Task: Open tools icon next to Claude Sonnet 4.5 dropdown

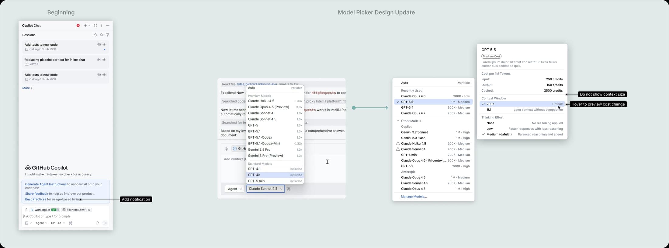Action: point(289,189)
